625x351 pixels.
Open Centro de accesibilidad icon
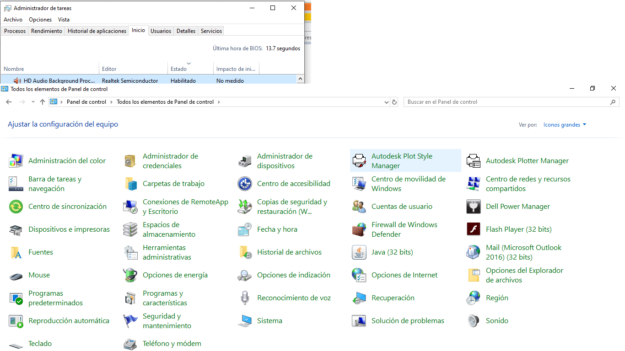245,184
